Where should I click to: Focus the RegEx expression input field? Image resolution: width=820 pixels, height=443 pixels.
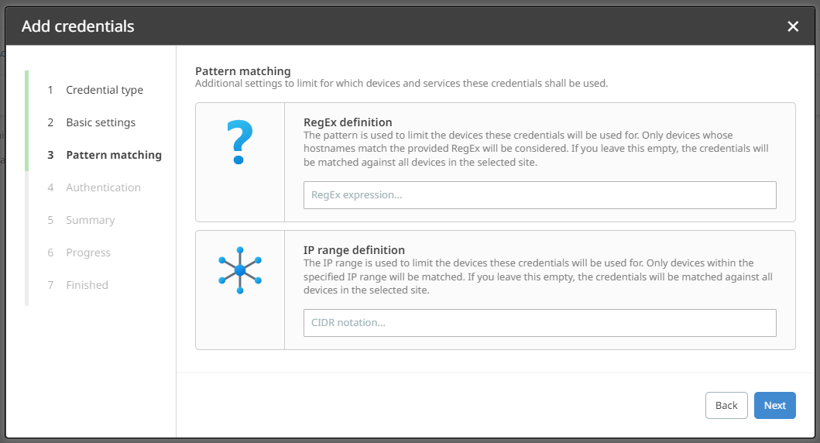coord(540,195)
